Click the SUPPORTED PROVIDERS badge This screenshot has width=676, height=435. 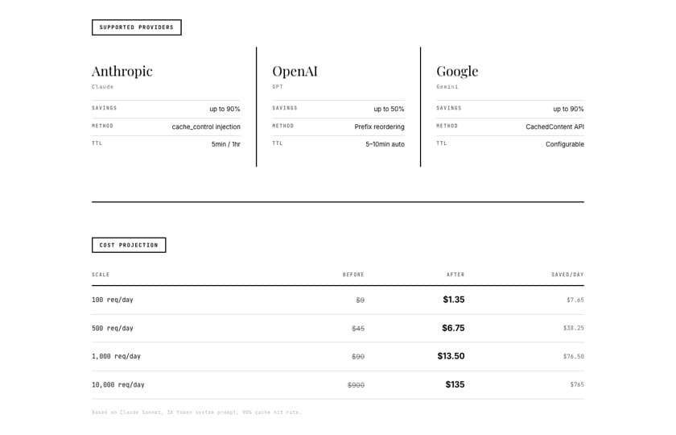[136, 27]
